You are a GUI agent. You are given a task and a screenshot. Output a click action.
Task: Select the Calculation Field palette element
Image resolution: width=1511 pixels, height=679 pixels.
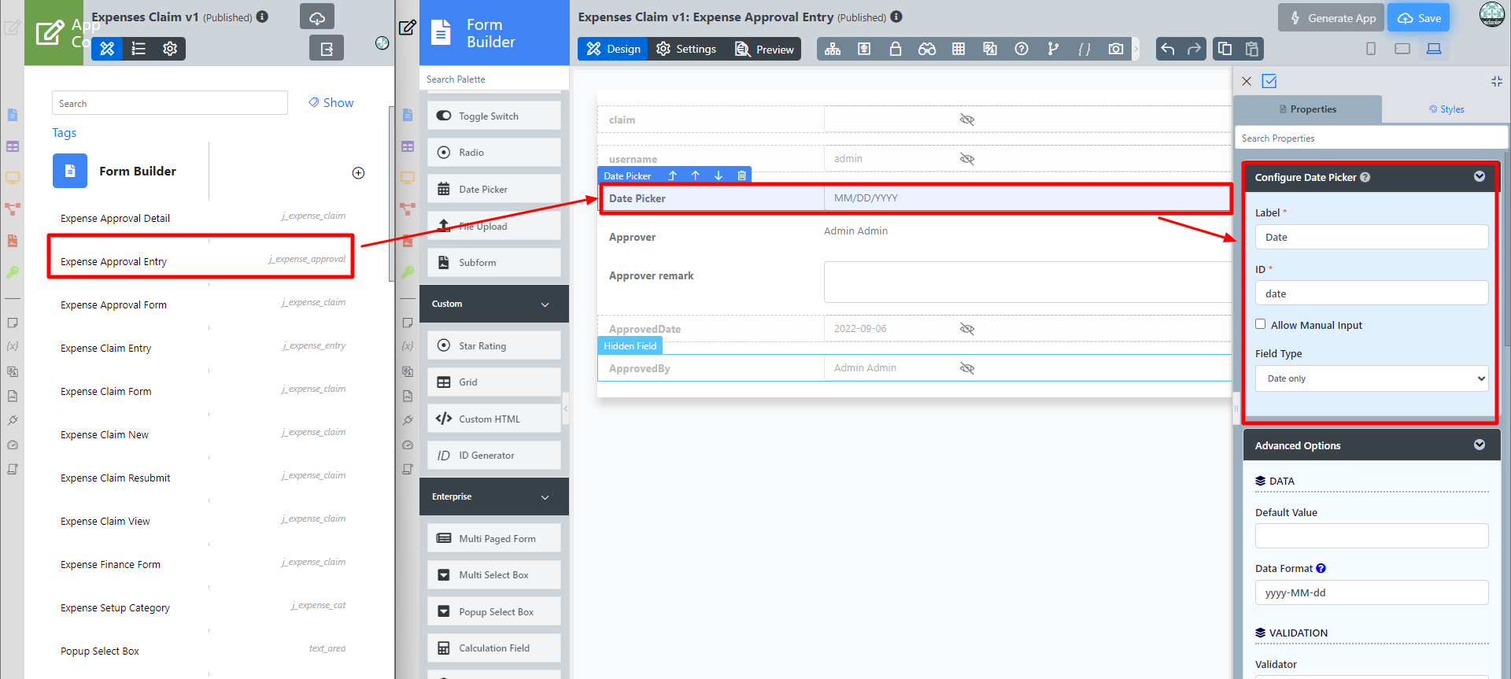(x=494, y=648)
